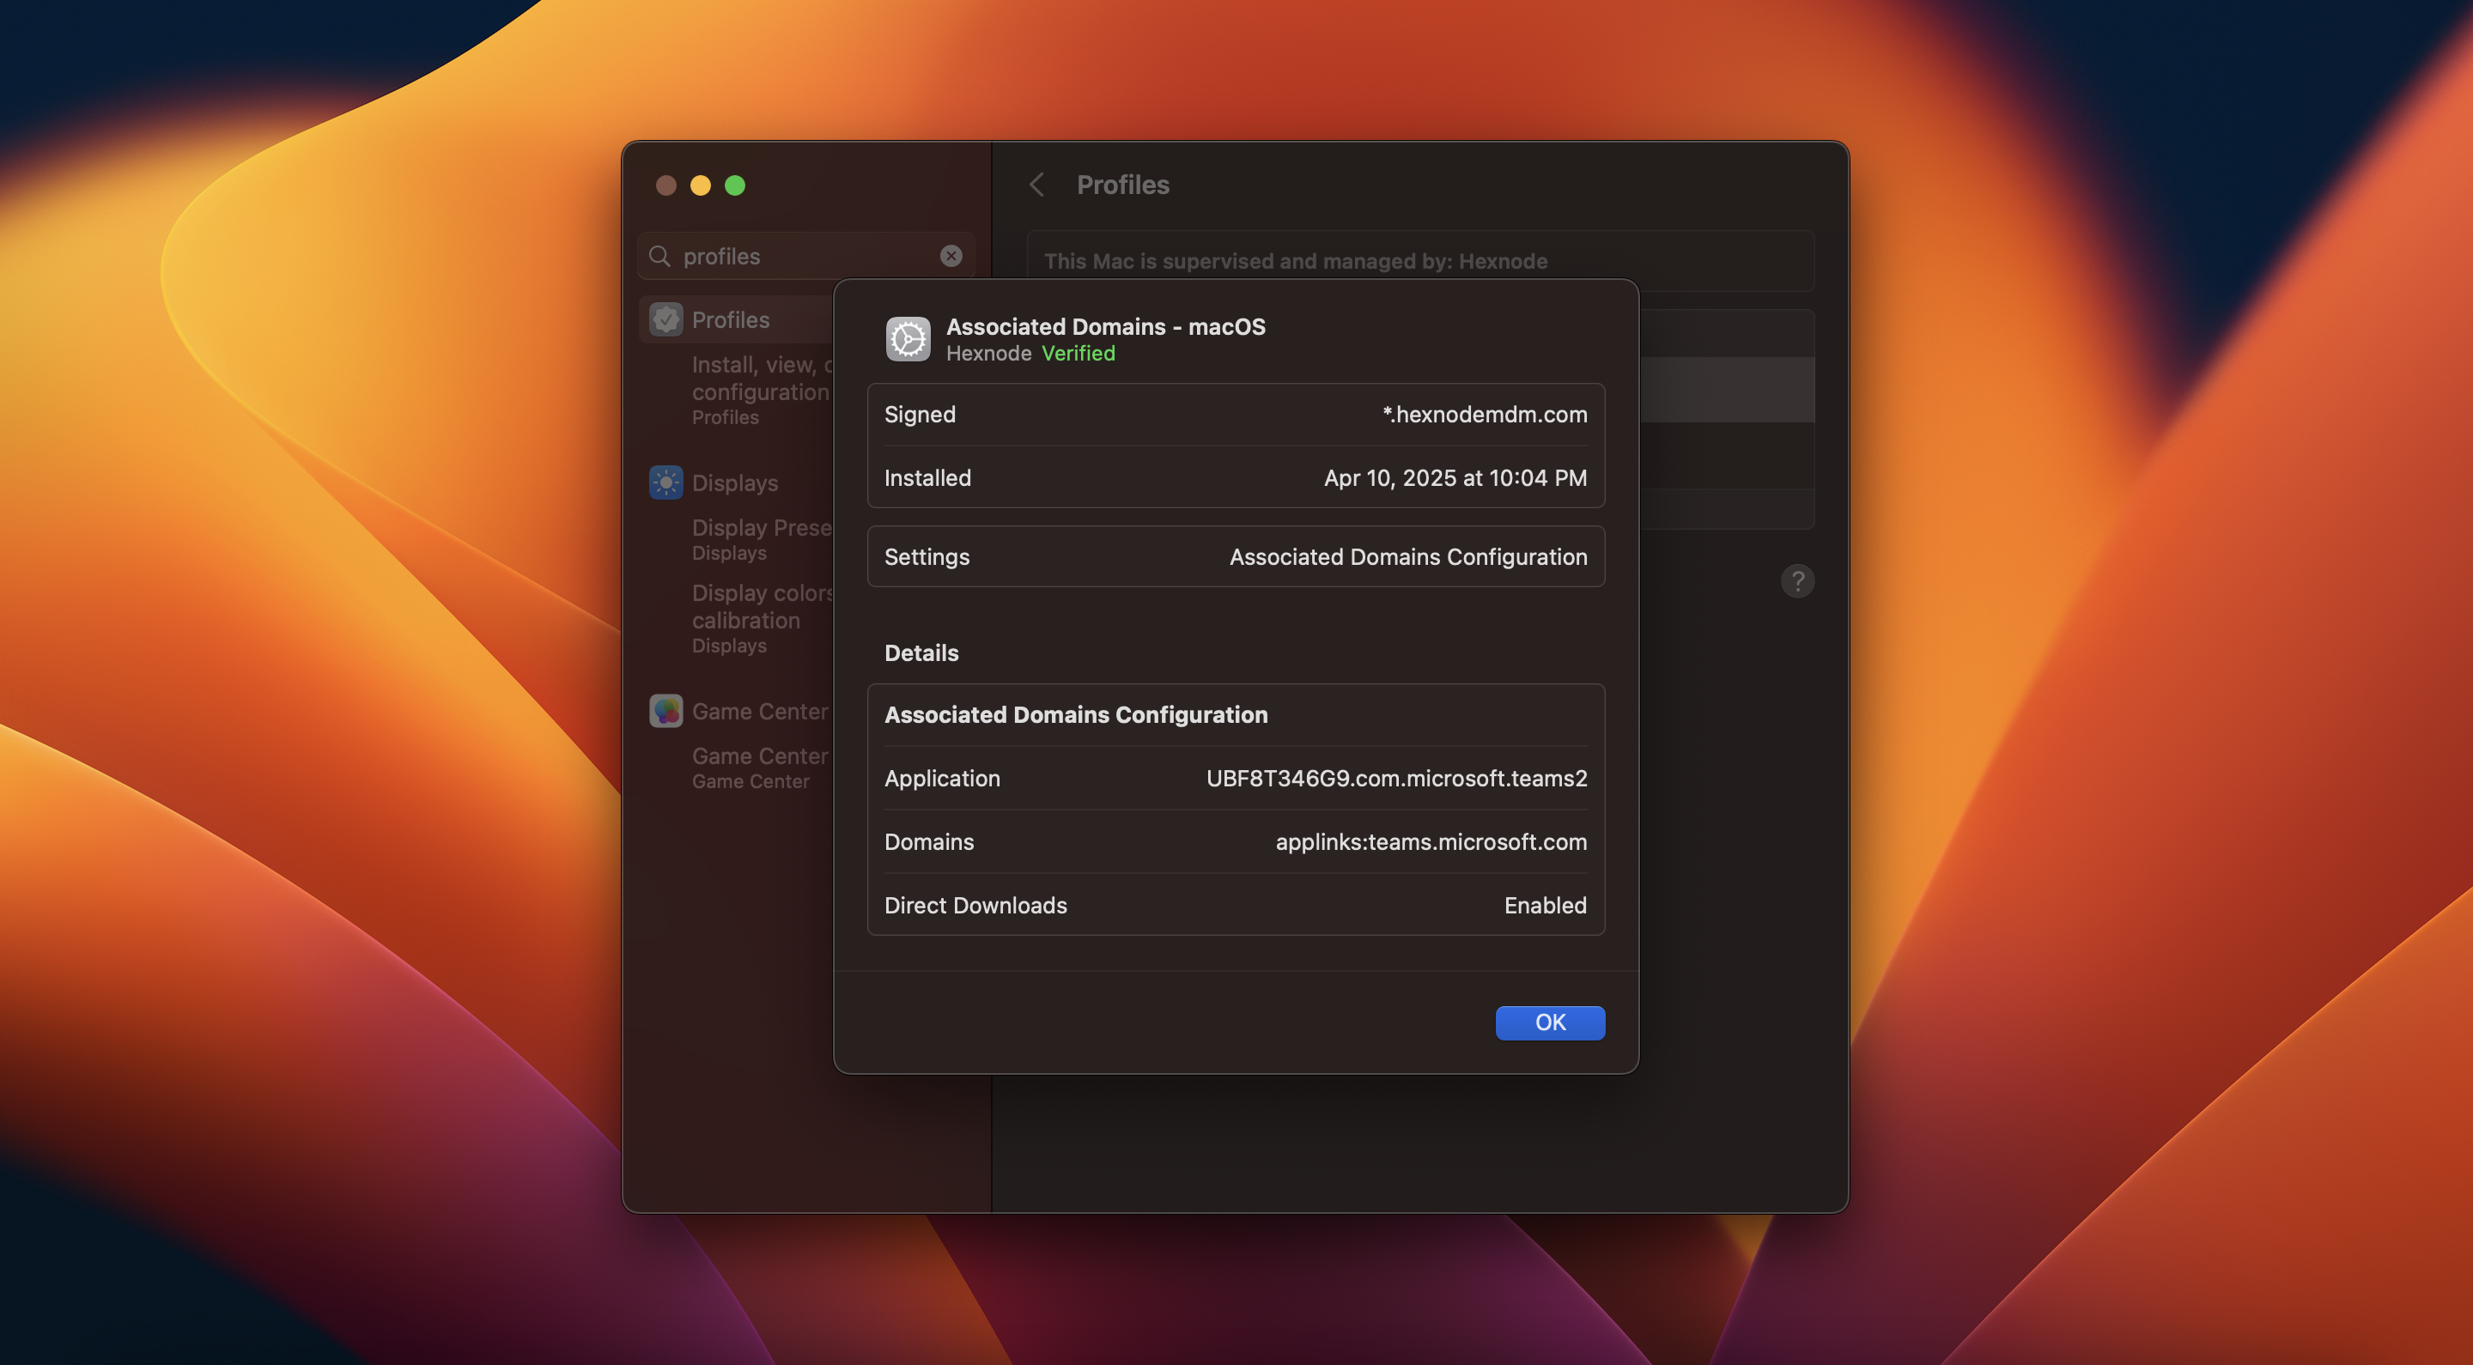Click the yellow minimize window button
Screen dimensions: 2473x1365
pyautogui.click(x=700, y=185)
